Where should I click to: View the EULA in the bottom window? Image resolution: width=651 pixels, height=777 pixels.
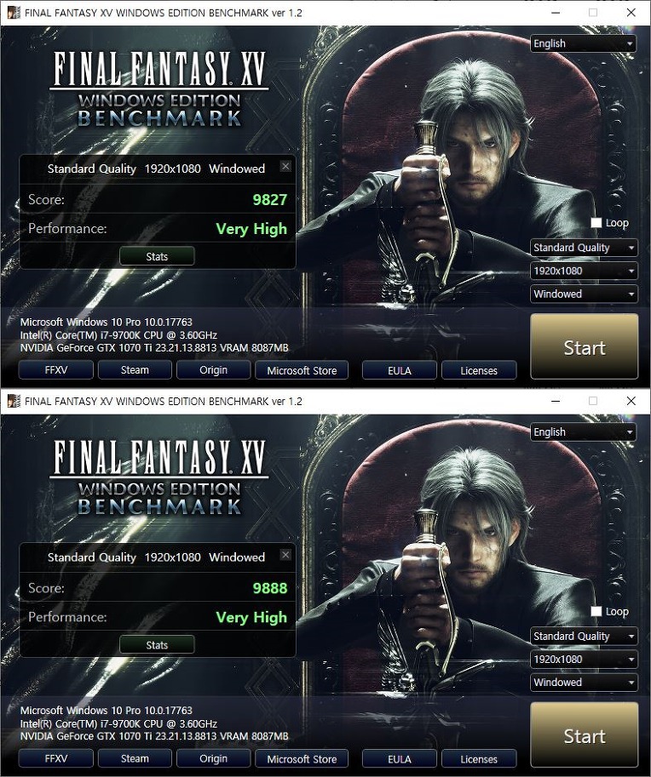coord(400,759)
